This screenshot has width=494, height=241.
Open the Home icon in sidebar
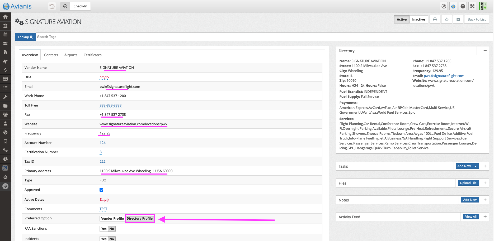[x=5, y=17]
